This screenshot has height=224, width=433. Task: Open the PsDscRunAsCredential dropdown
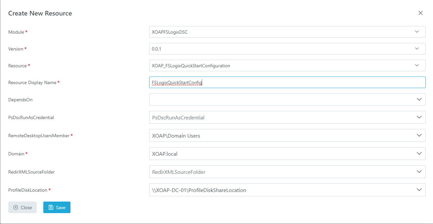[x=419, y=117]
